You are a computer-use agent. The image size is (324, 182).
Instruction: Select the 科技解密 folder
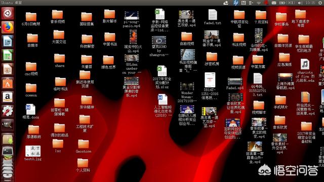coord(87,41)
